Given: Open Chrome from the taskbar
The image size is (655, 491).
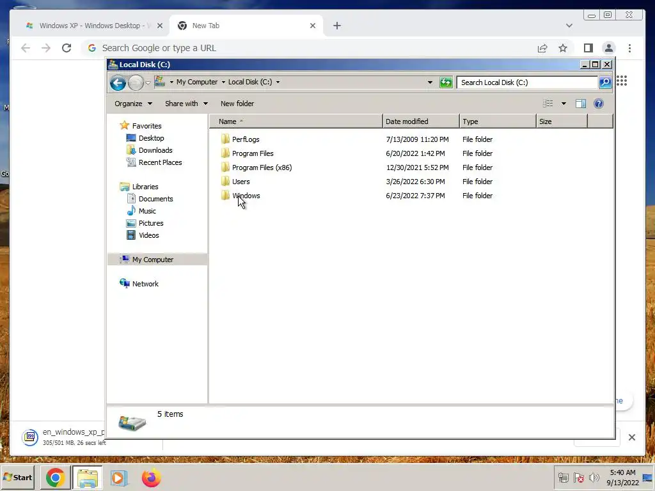Looking at the screenshot, I should click(x=55, y=478).
